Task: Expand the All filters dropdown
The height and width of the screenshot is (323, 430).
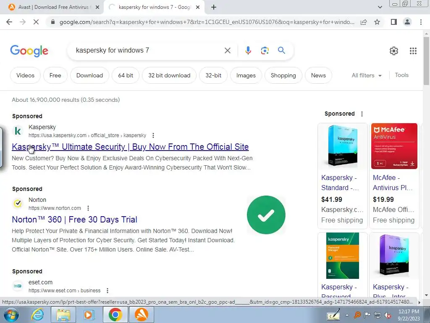Action: [x=367, y=75]
